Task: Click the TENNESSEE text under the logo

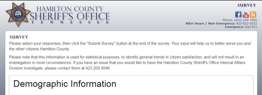Action: (70, 22)
